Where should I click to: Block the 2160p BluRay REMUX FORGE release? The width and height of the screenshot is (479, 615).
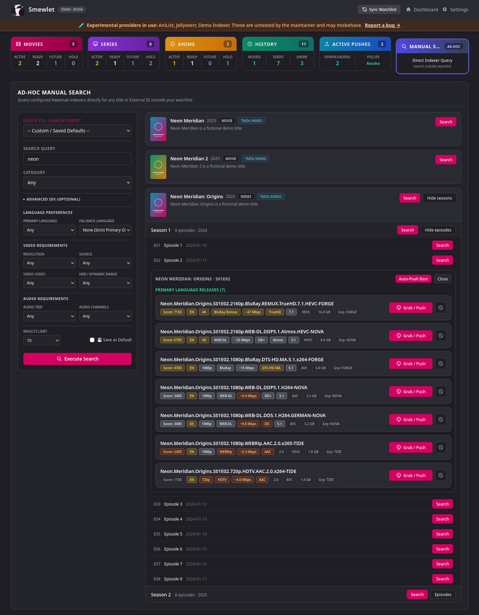click(441, 308)
